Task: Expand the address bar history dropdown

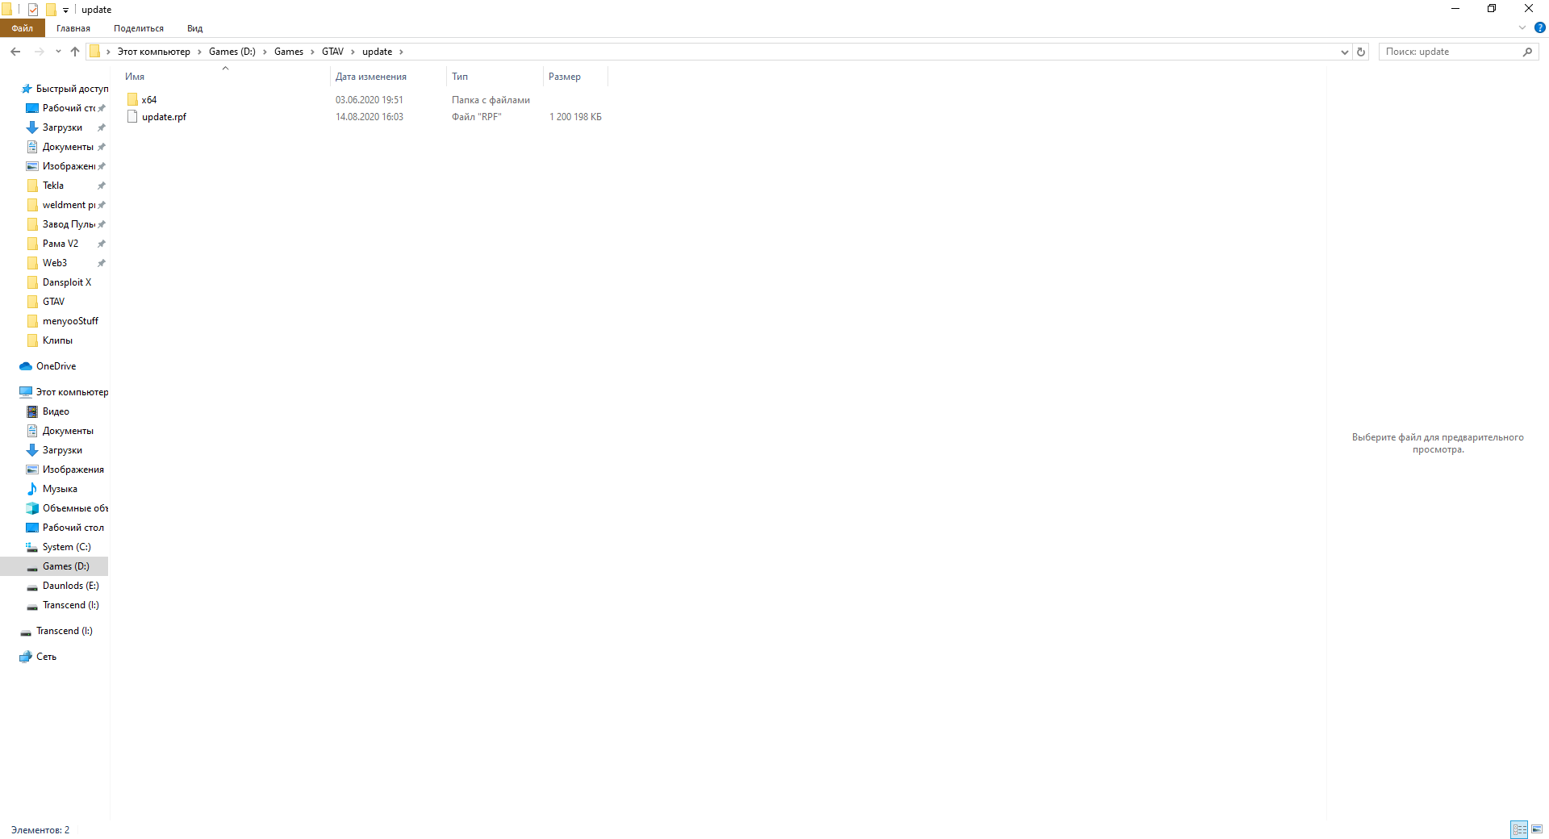Action: pos(1345,52)
